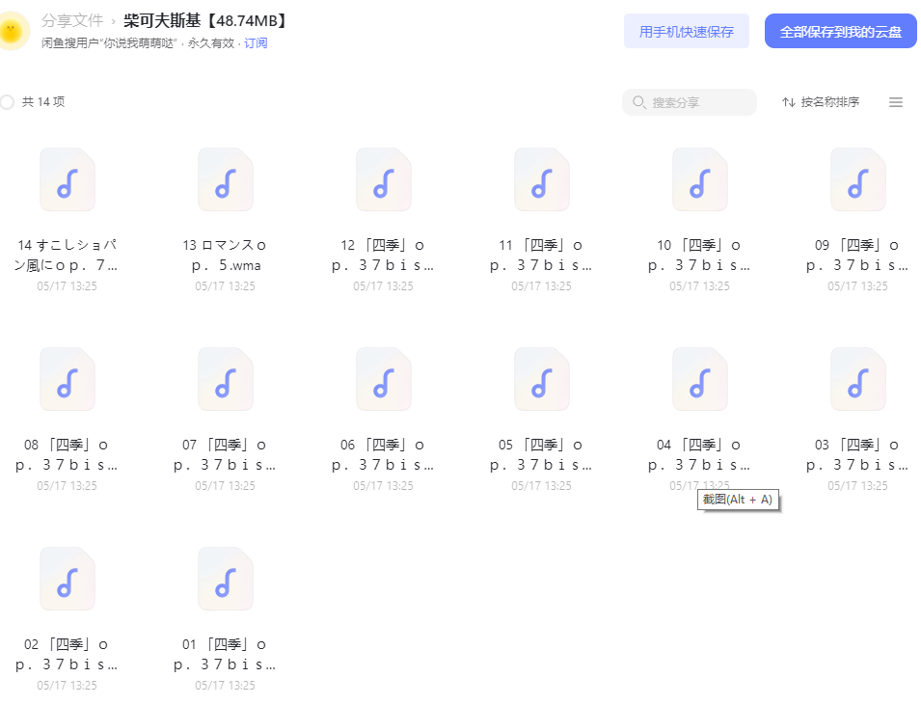
Task: Click 全部保存到我的云盘 button
Action: 841,31
